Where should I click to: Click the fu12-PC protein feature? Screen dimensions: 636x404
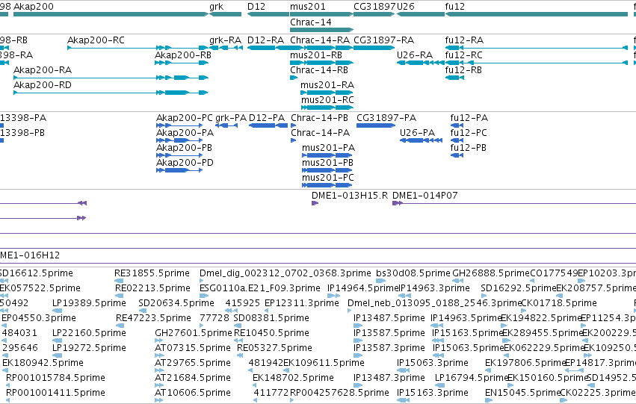pyautogui.click(x=457, y=140)
